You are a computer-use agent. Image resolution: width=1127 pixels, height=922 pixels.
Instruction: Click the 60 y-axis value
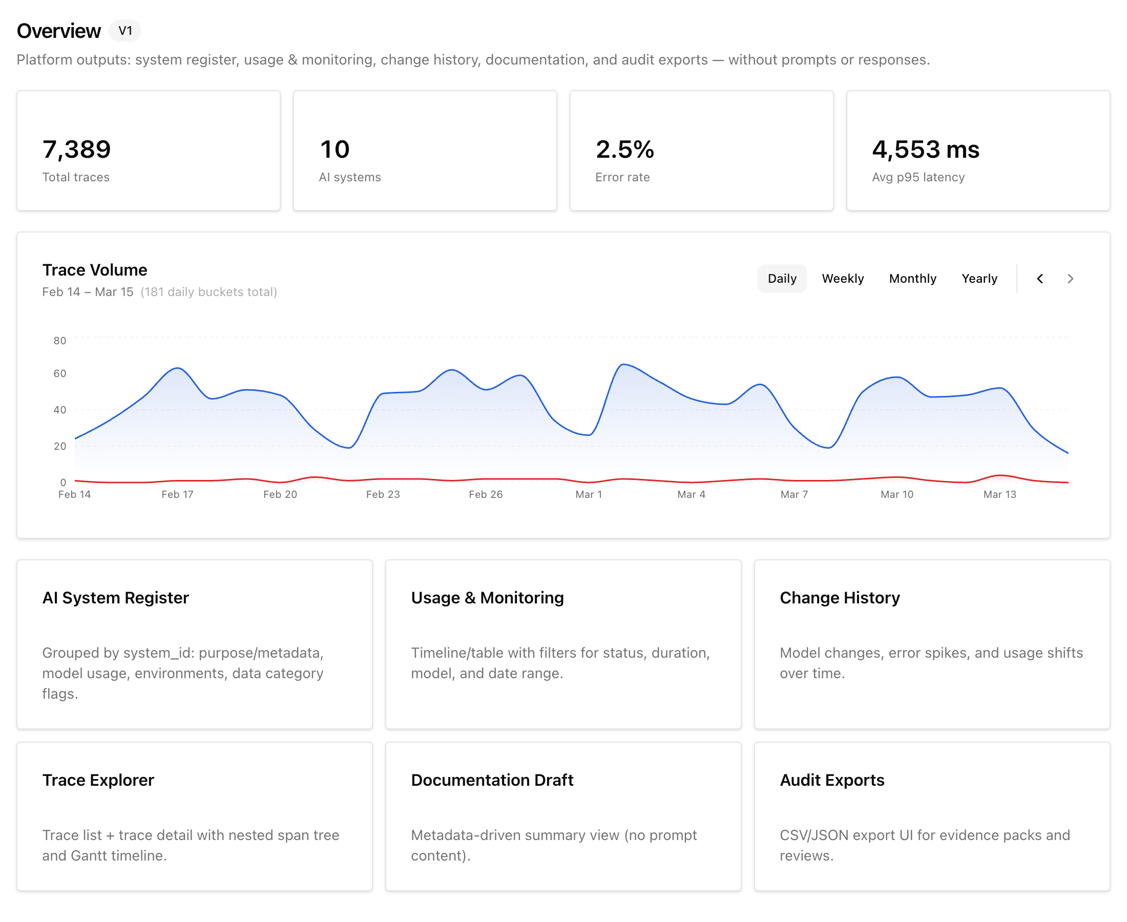click(x=60, y=373)
